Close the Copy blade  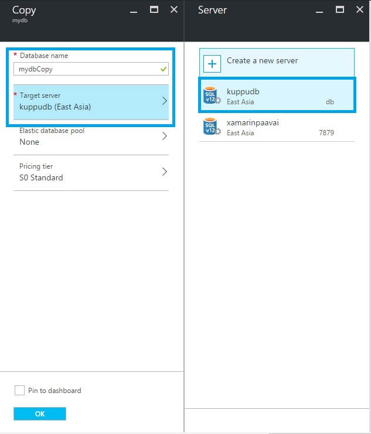(x=173, y=9)
